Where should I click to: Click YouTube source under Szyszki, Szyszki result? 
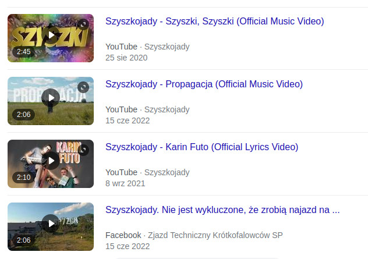click(x=121, y=47)
